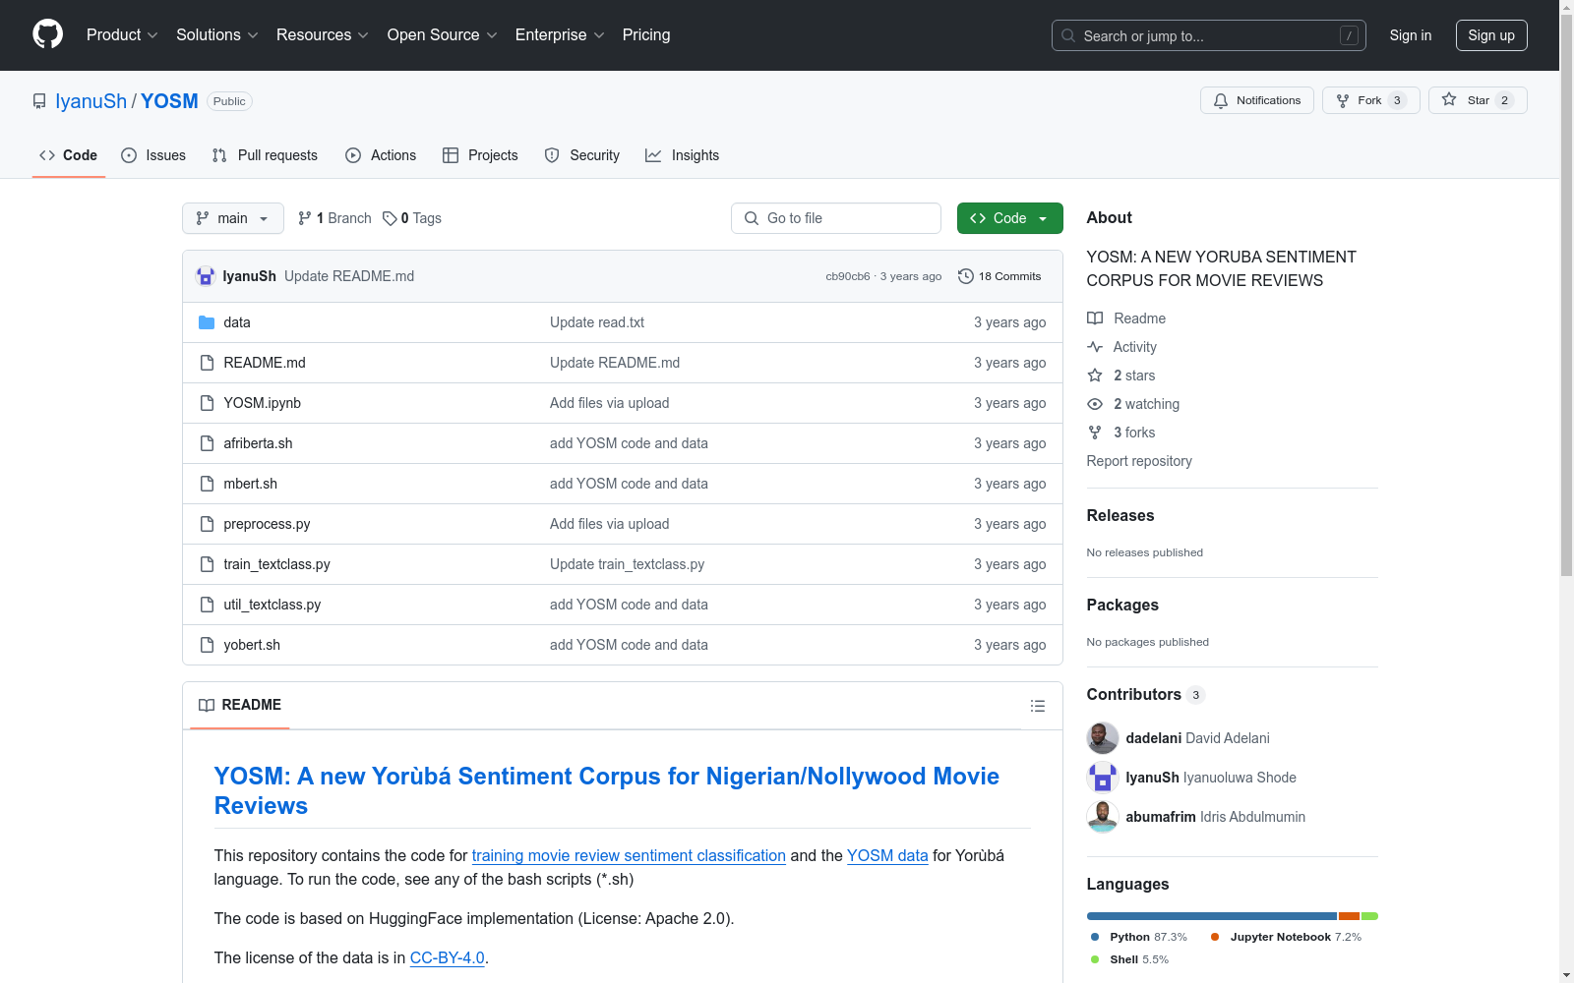Focus the Search or jump to field
1574x983 pixels.
pos(1209,35)
